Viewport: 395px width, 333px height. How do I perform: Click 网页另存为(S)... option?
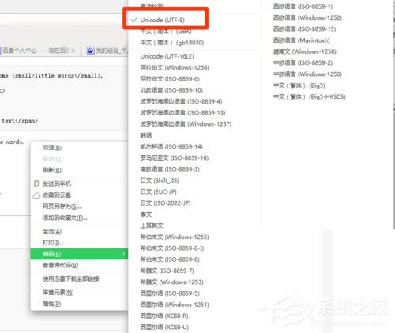62,206
